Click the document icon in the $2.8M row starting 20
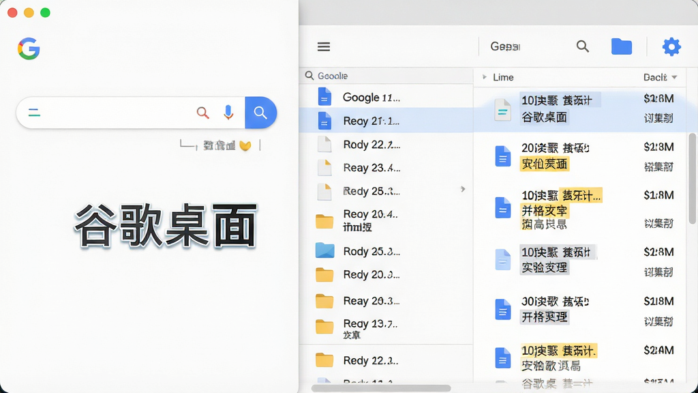This screenshot has height=393, width=698. [x=503, y=156]
